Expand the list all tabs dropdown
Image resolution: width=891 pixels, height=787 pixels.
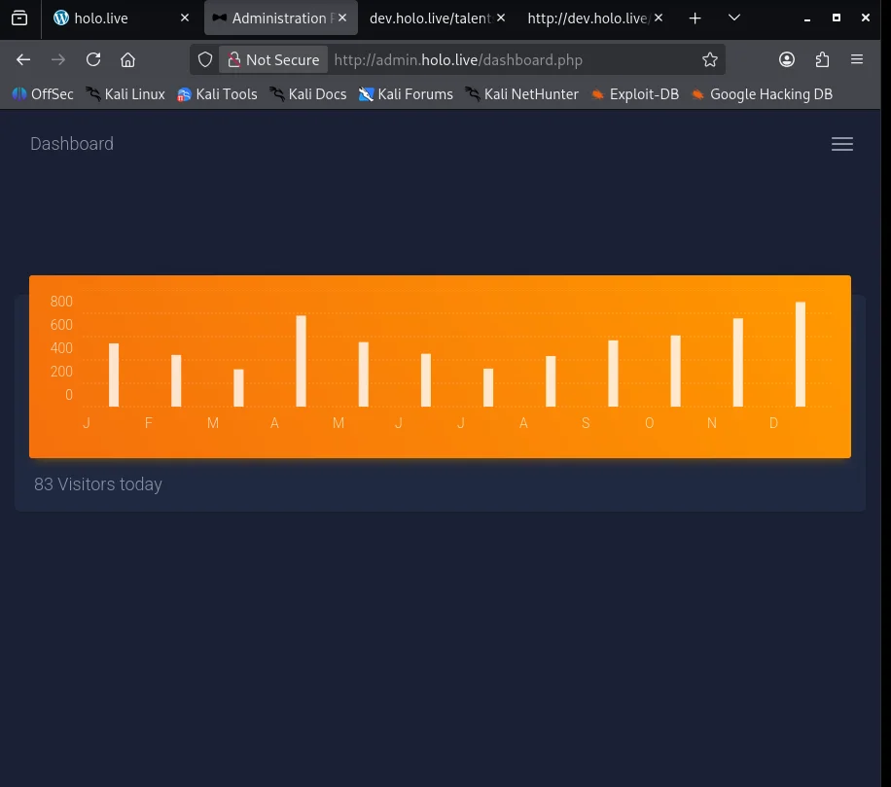(734, 18)
